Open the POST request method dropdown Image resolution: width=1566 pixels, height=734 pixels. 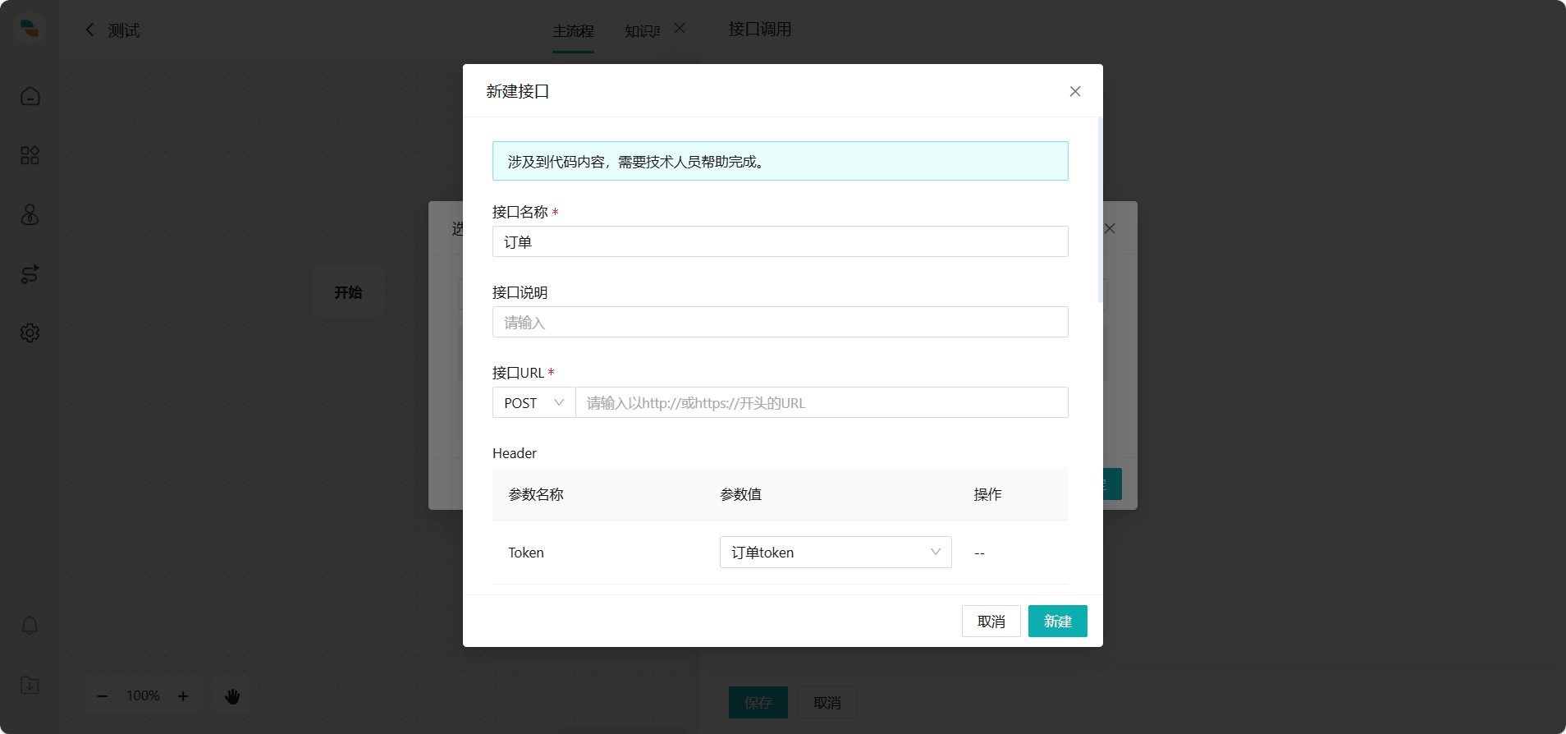[533, 402]
